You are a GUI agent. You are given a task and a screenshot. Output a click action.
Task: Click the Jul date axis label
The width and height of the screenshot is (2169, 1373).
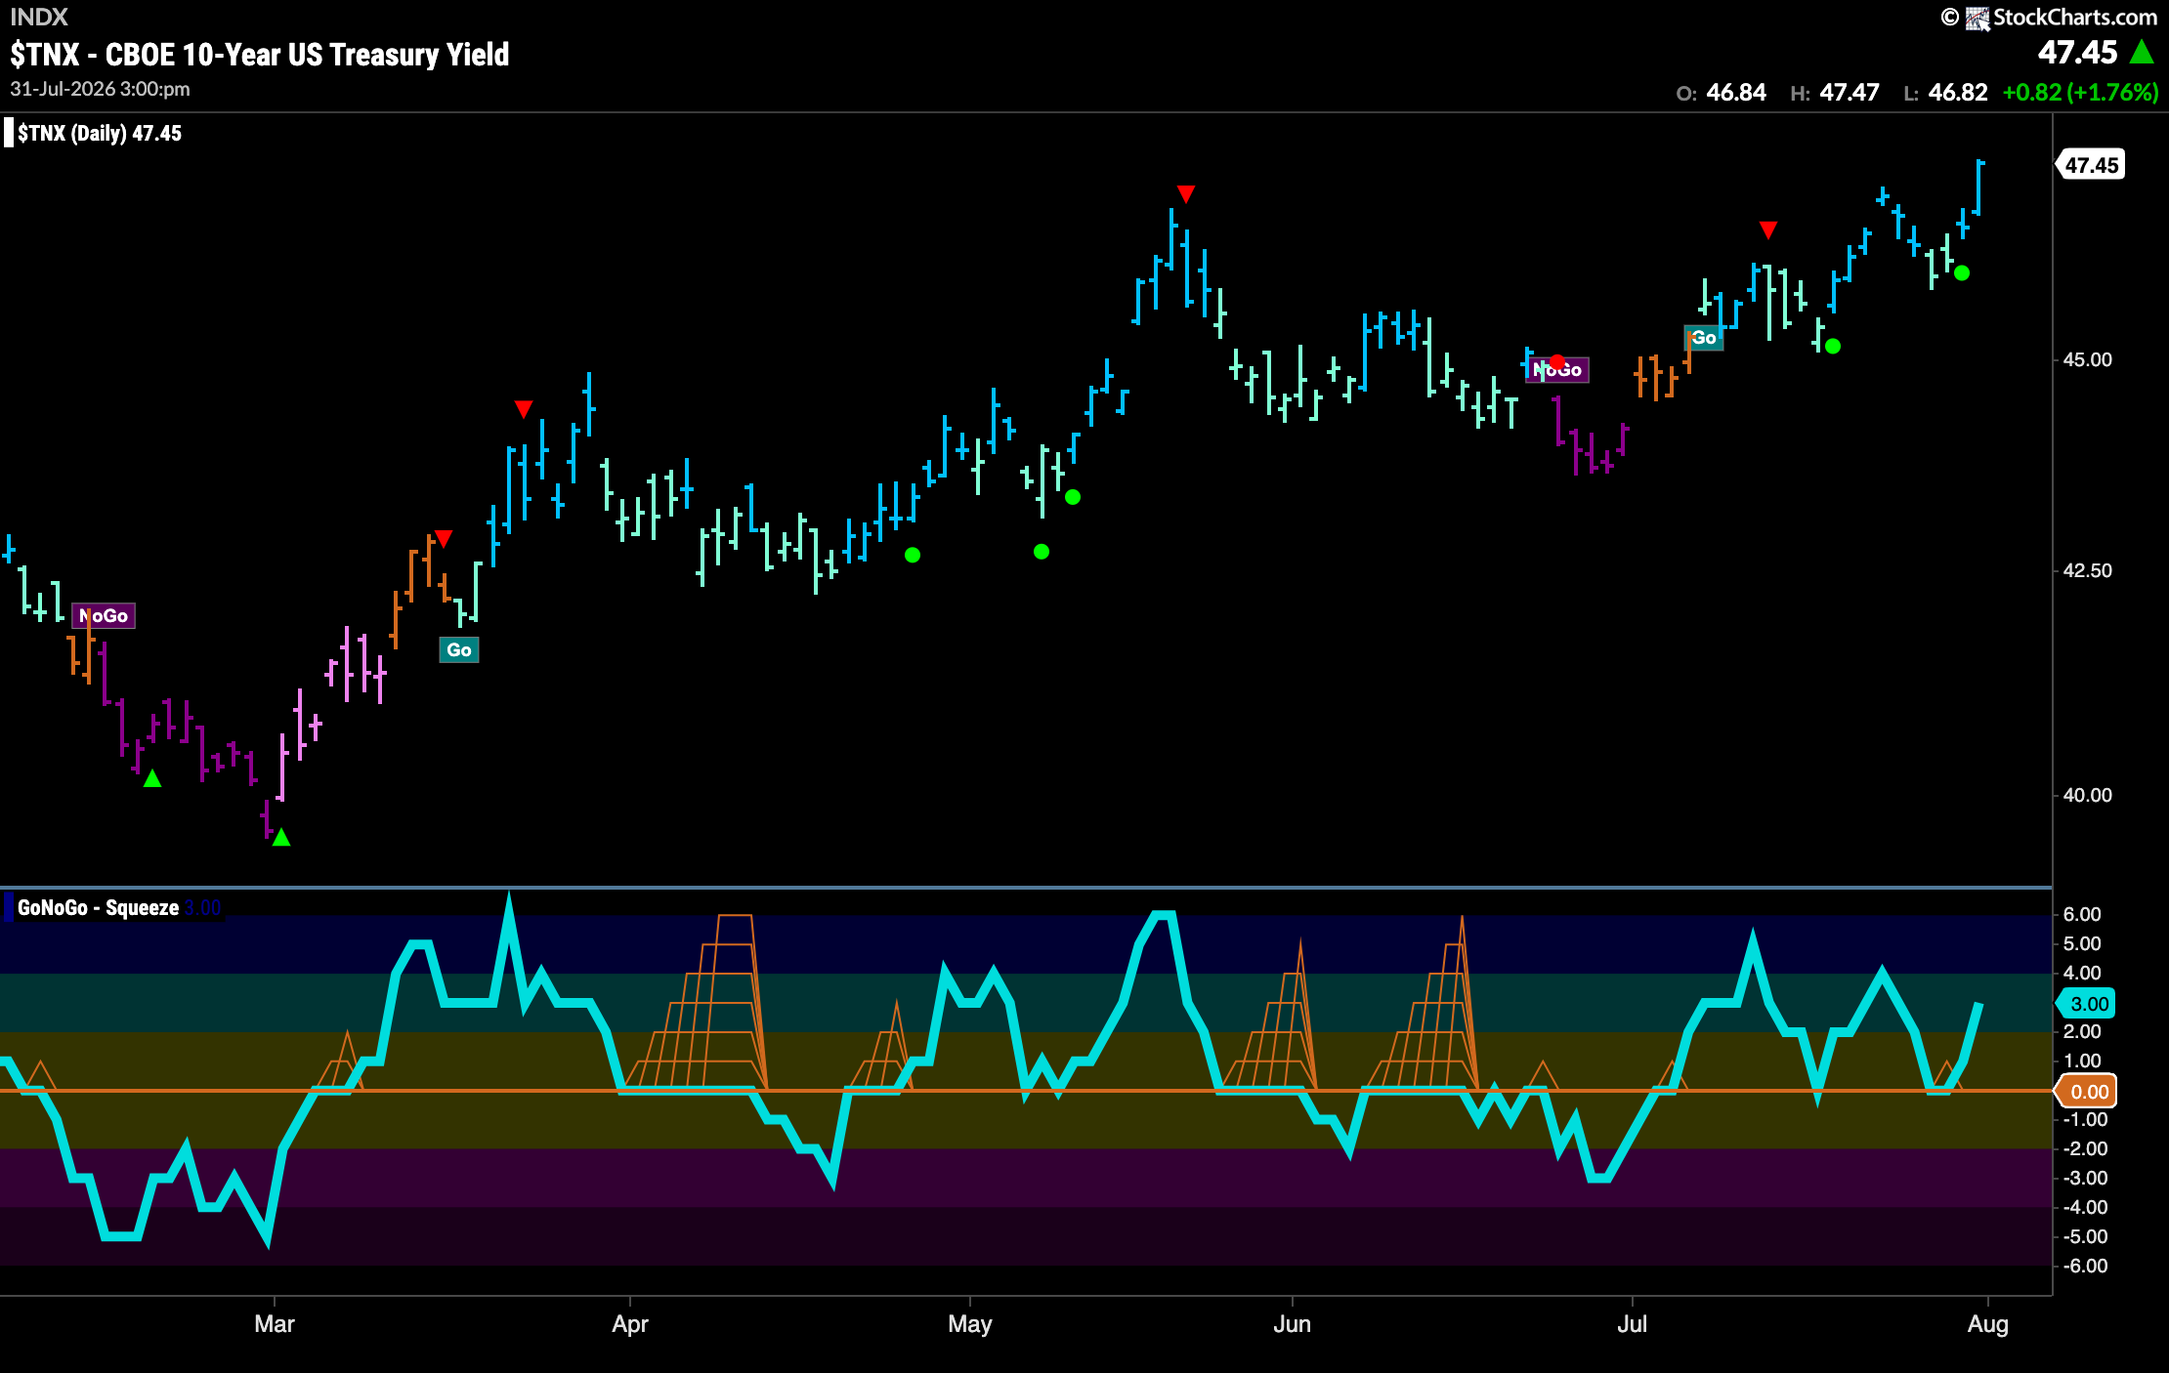pyautogui.click(x=1633, y=1324)
